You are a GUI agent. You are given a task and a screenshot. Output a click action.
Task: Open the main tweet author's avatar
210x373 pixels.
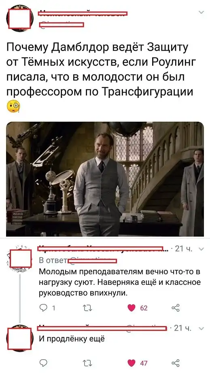[20, 19]
